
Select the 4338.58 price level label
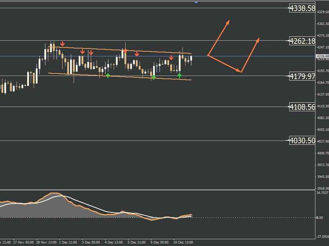pos(302,8)
